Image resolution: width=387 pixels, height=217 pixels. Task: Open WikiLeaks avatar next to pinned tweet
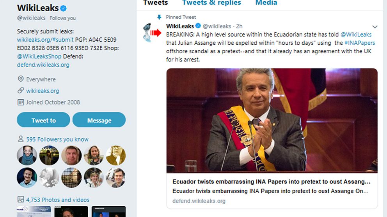[x=147, y=33]
